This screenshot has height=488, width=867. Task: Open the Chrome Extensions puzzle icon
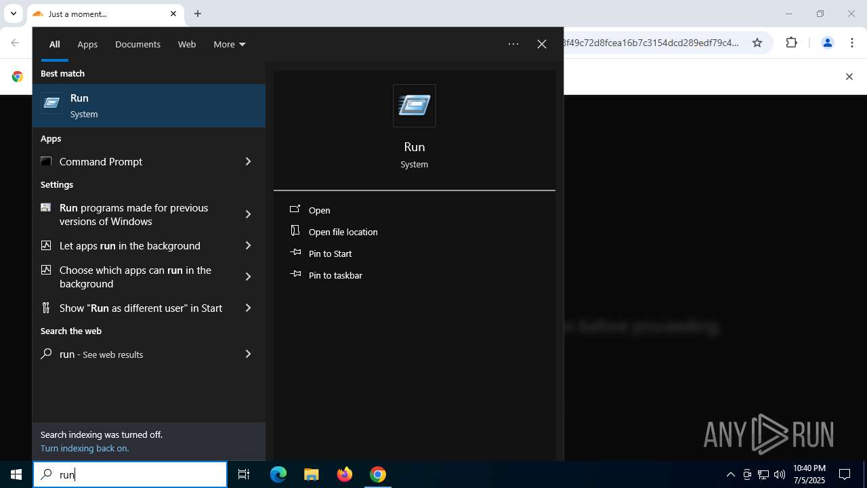(x=791, y=43)
